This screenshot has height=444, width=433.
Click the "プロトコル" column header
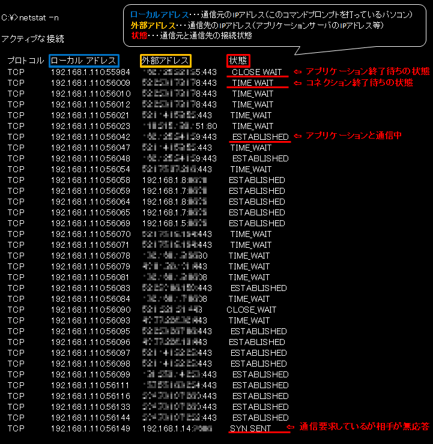[x=26, y=61]
